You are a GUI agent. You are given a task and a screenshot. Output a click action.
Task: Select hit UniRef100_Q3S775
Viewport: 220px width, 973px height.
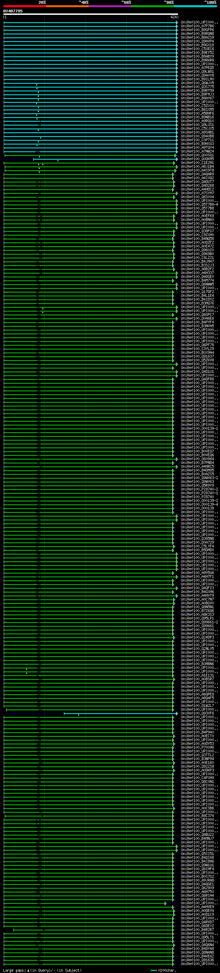(x=197, y=87)
